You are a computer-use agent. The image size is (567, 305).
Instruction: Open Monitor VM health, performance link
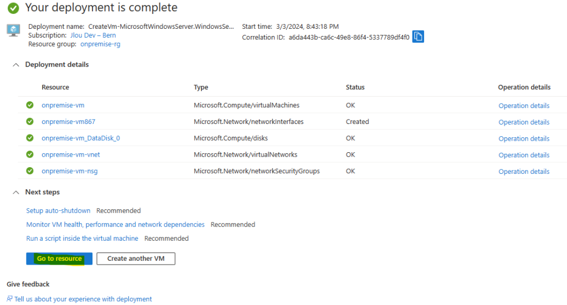[x=115, y=224]
